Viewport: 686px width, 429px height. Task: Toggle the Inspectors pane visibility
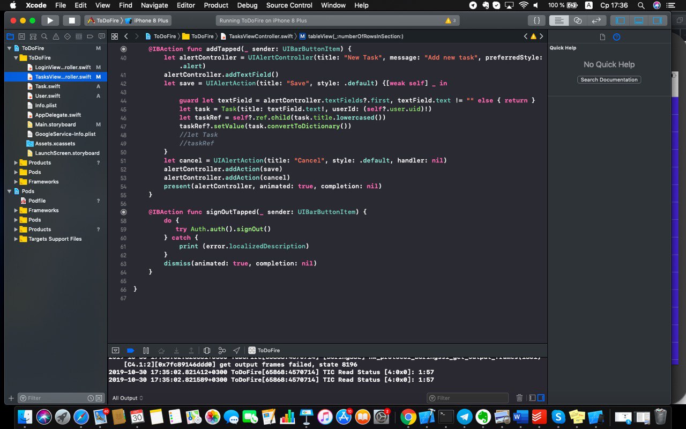pos(657,20)
